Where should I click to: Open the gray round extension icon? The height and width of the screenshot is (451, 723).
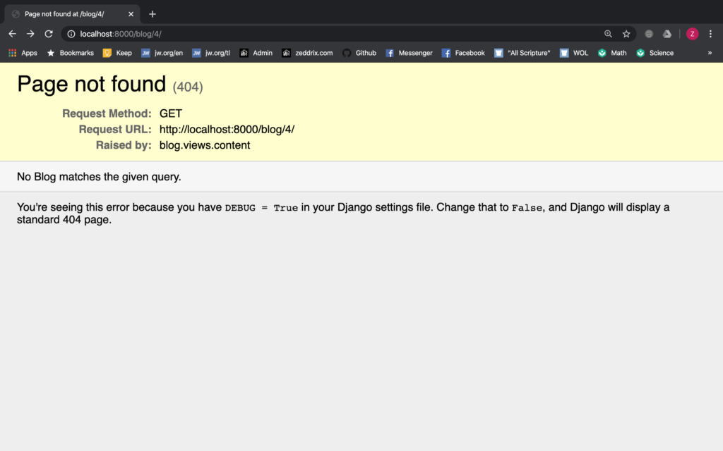[x=649, y=34]
